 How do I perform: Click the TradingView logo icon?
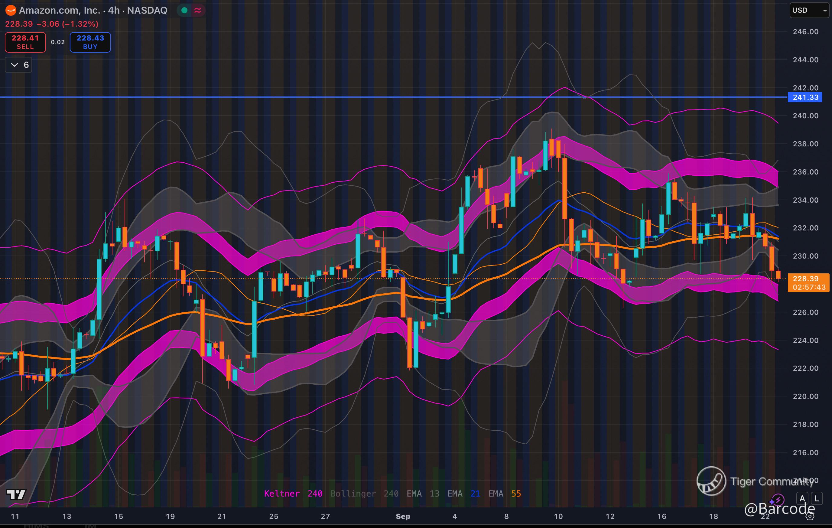[16, 494]
